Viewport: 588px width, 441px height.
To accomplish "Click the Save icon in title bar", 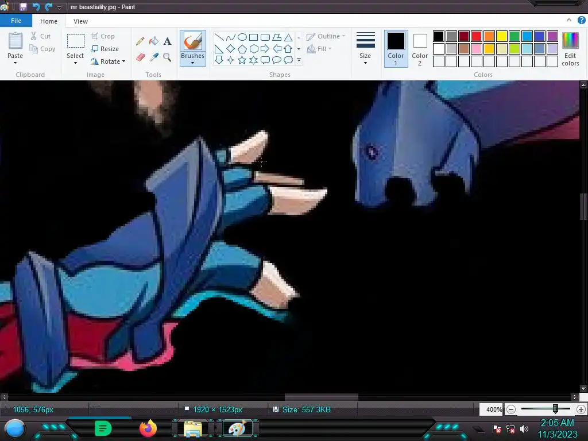I will click(x=23, y=7).
